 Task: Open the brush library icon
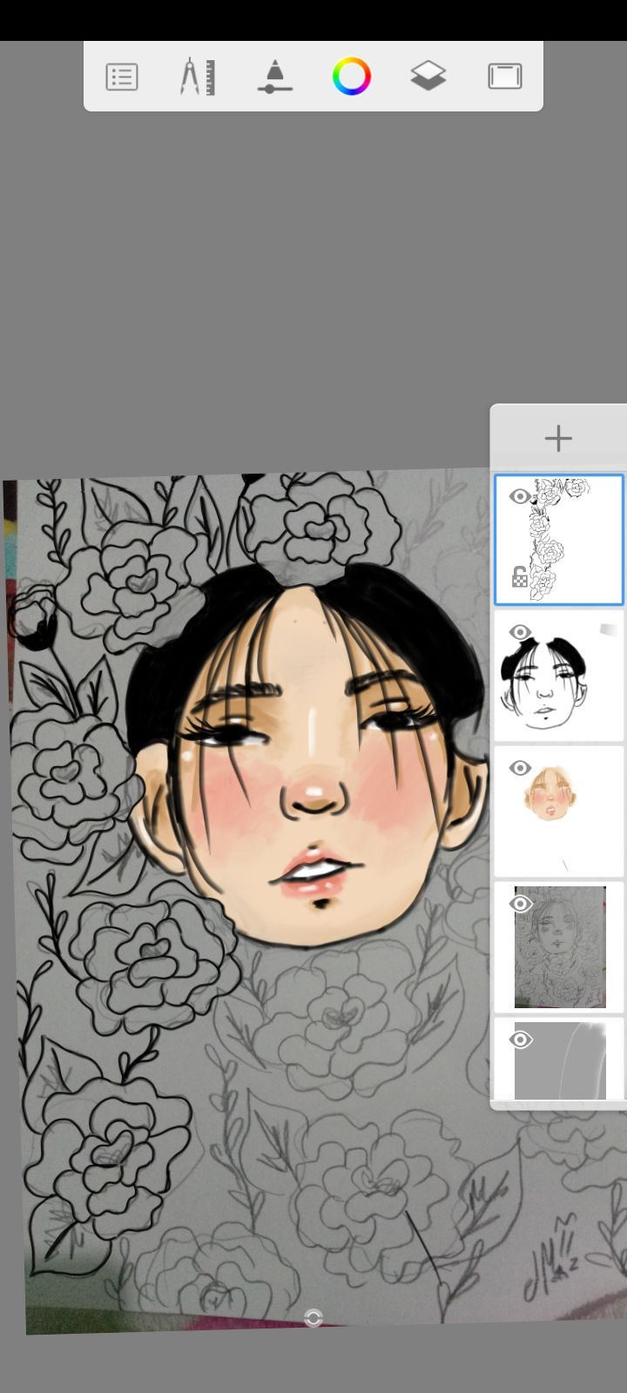[275, 77]
